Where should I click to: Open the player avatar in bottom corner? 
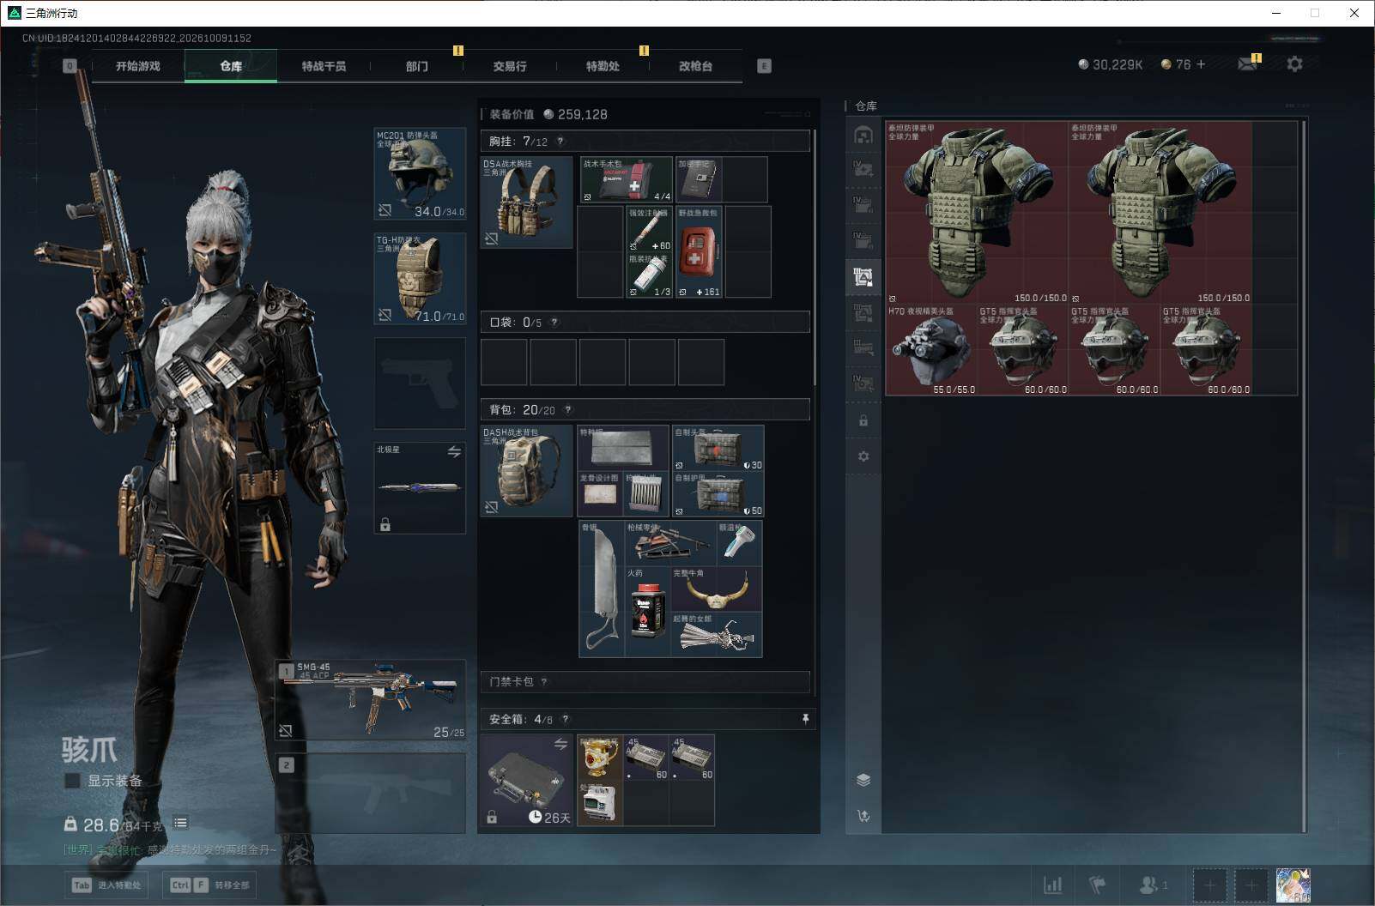1293,885
